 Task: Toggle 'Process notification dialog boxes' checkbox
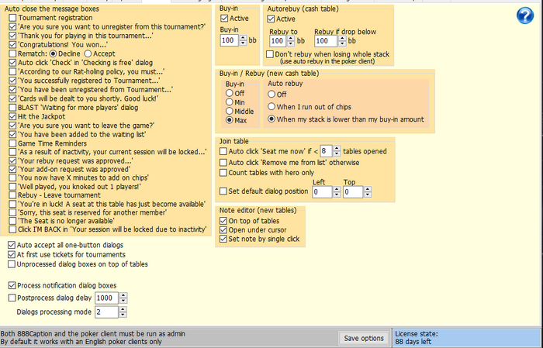12,285
